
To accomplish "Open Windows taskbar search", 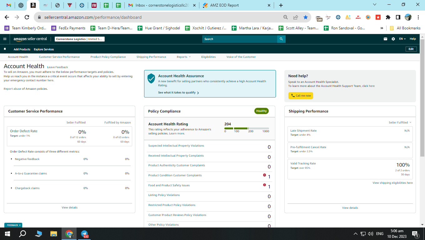I will click(23, 234).
